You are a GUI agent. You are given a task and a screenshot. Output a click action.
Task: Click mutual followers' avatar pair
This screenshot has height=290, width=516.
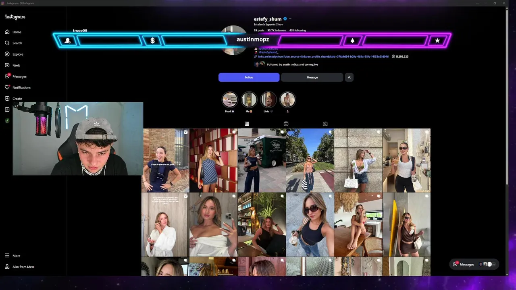pyautogui.click(x=260, y=64)
